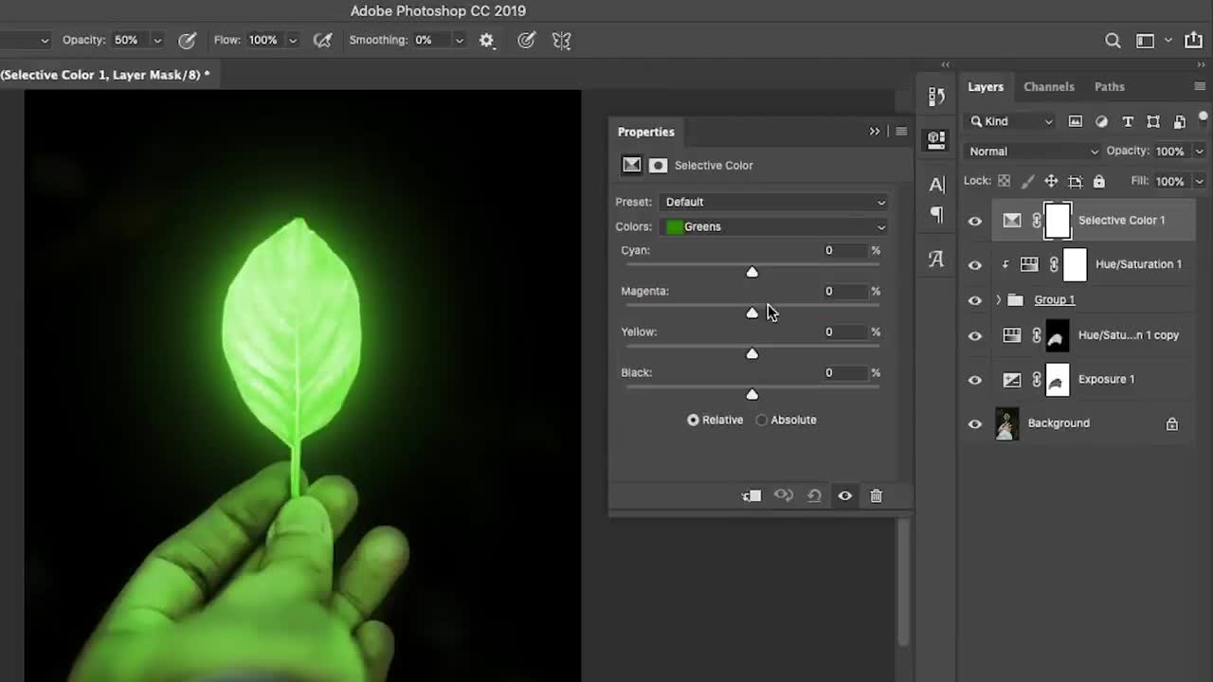Hide the Group 1 layer
The height and width of the screenshot is (682, 1213).
pos(975,300)
